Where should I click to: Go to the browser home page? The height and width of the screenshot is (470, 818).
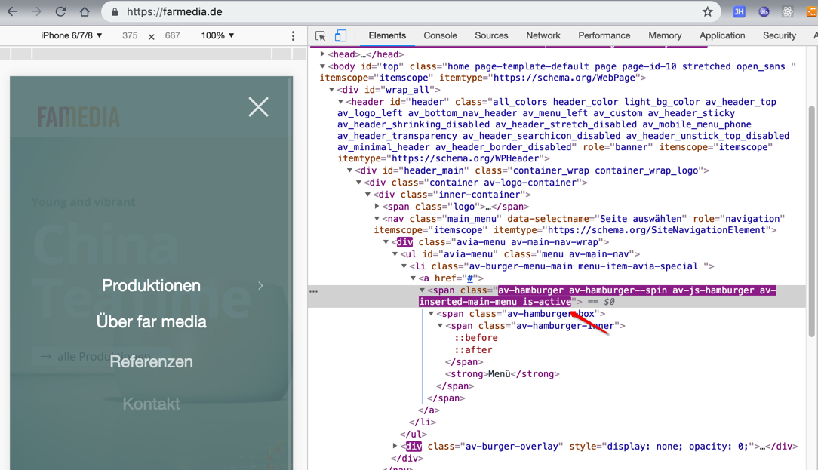pyautogui.click(x=85, y=12)
